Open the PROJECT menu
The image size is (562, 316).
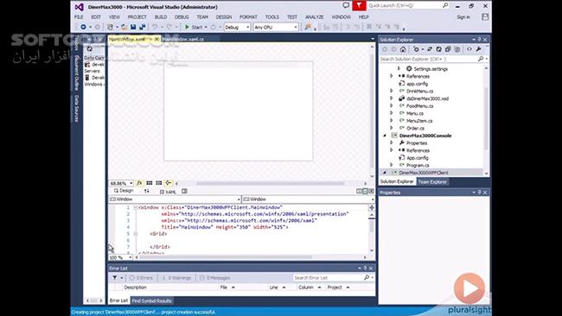(137, 16)
